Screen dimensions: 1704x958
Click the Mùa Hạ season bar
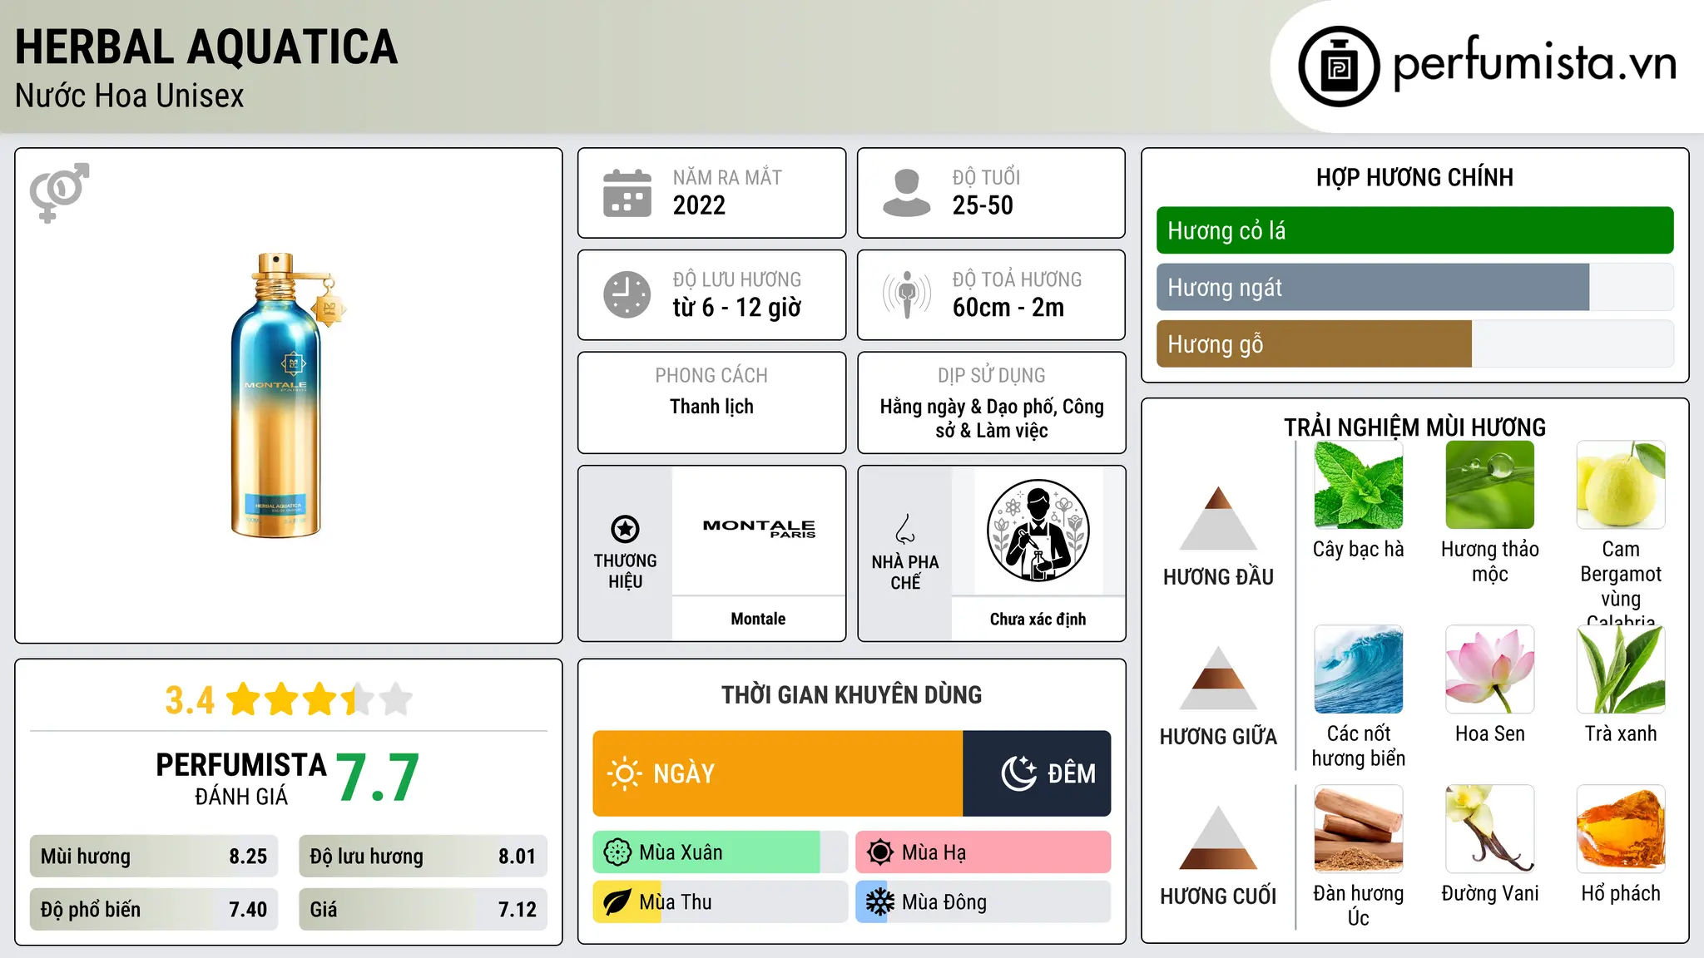[x=983, y=852]
